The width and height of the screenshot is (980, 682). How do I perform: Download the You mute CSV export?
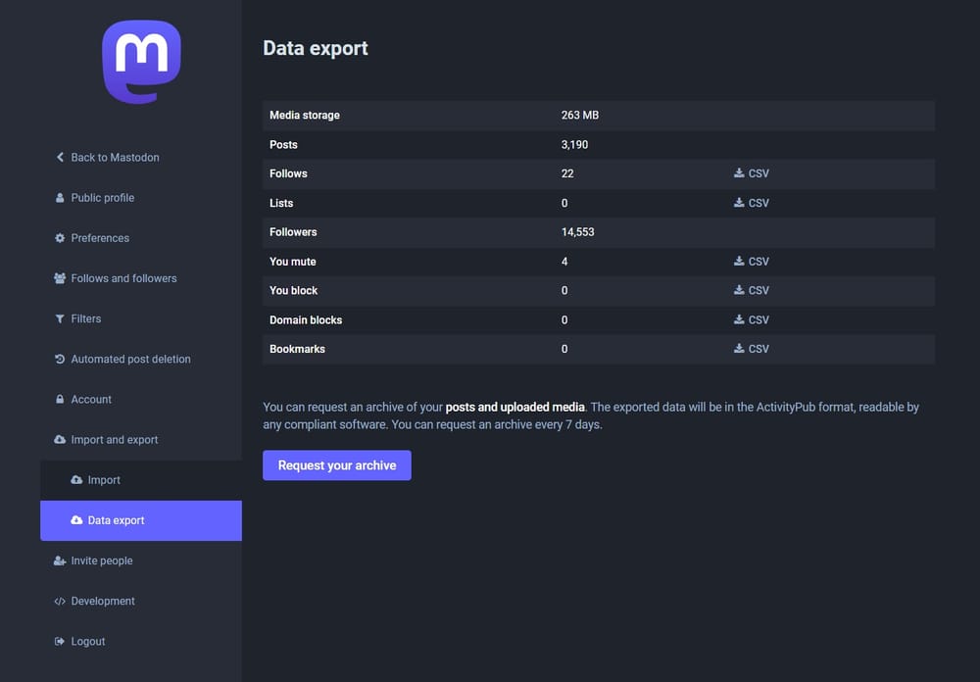752,262
